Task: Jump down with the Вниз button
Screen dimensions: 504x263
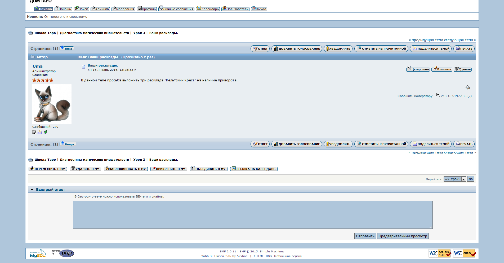Action: click(x=67, y=49)
